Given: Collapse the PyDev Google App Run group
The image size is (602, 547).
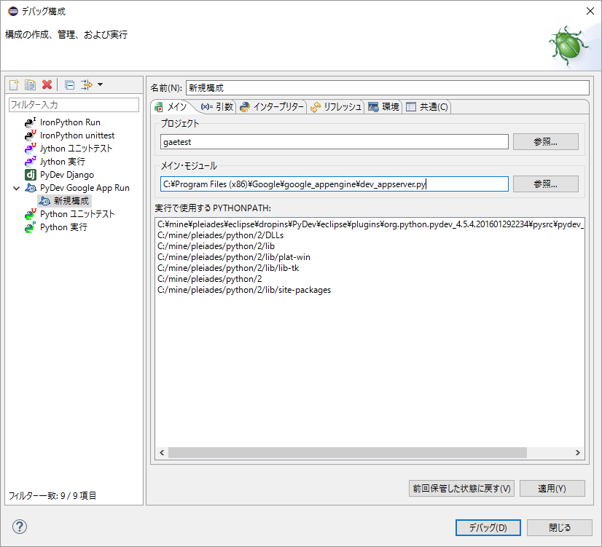Looking at the screenshot, I should (15, 187).
